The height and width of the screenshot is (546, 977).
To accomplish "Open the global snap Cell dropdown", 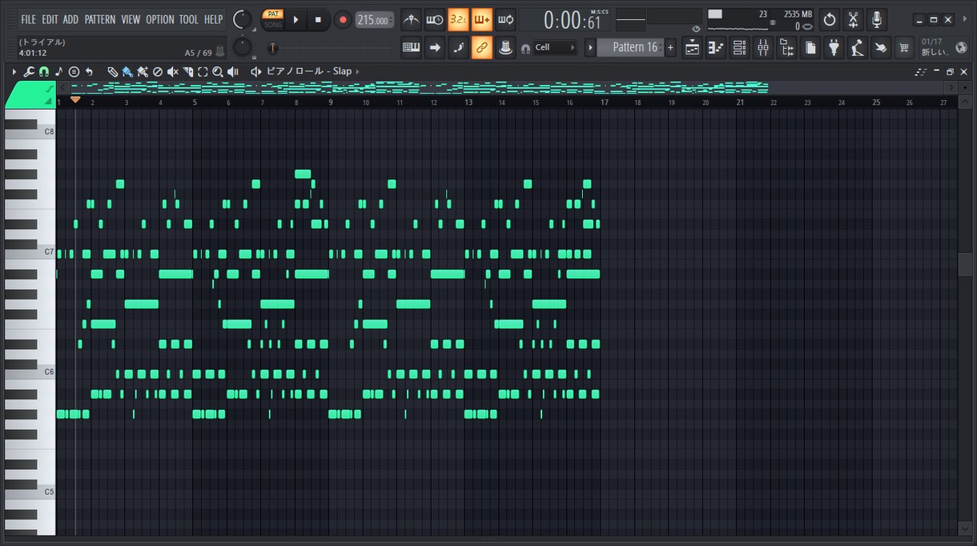I will (555, 47).
